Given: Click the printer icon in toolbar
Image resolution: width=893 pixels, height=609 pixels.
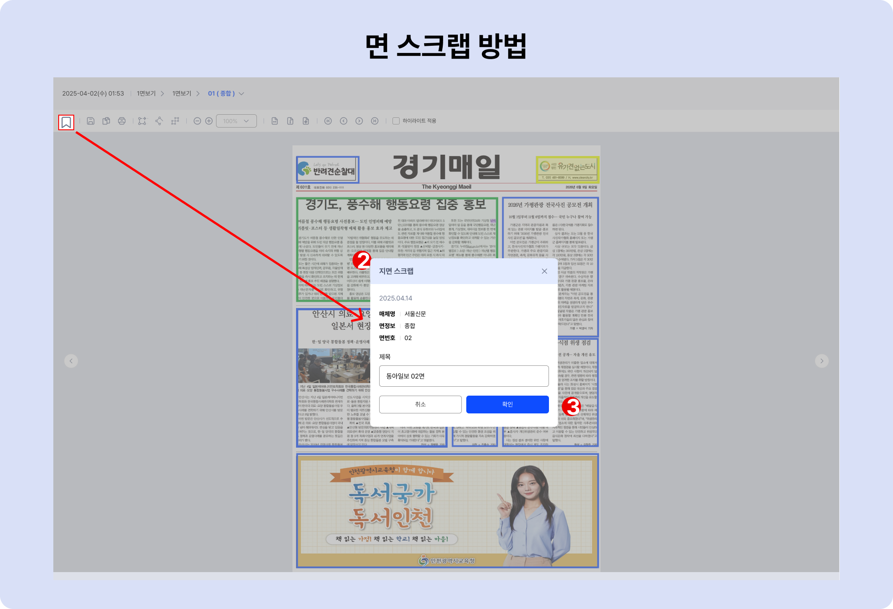Looking at the screenshot, I should point(122,121).
